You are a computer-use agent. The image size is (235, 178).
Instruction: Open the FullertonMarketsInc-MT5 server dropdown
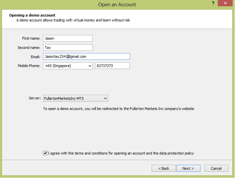tap(76, 98)
